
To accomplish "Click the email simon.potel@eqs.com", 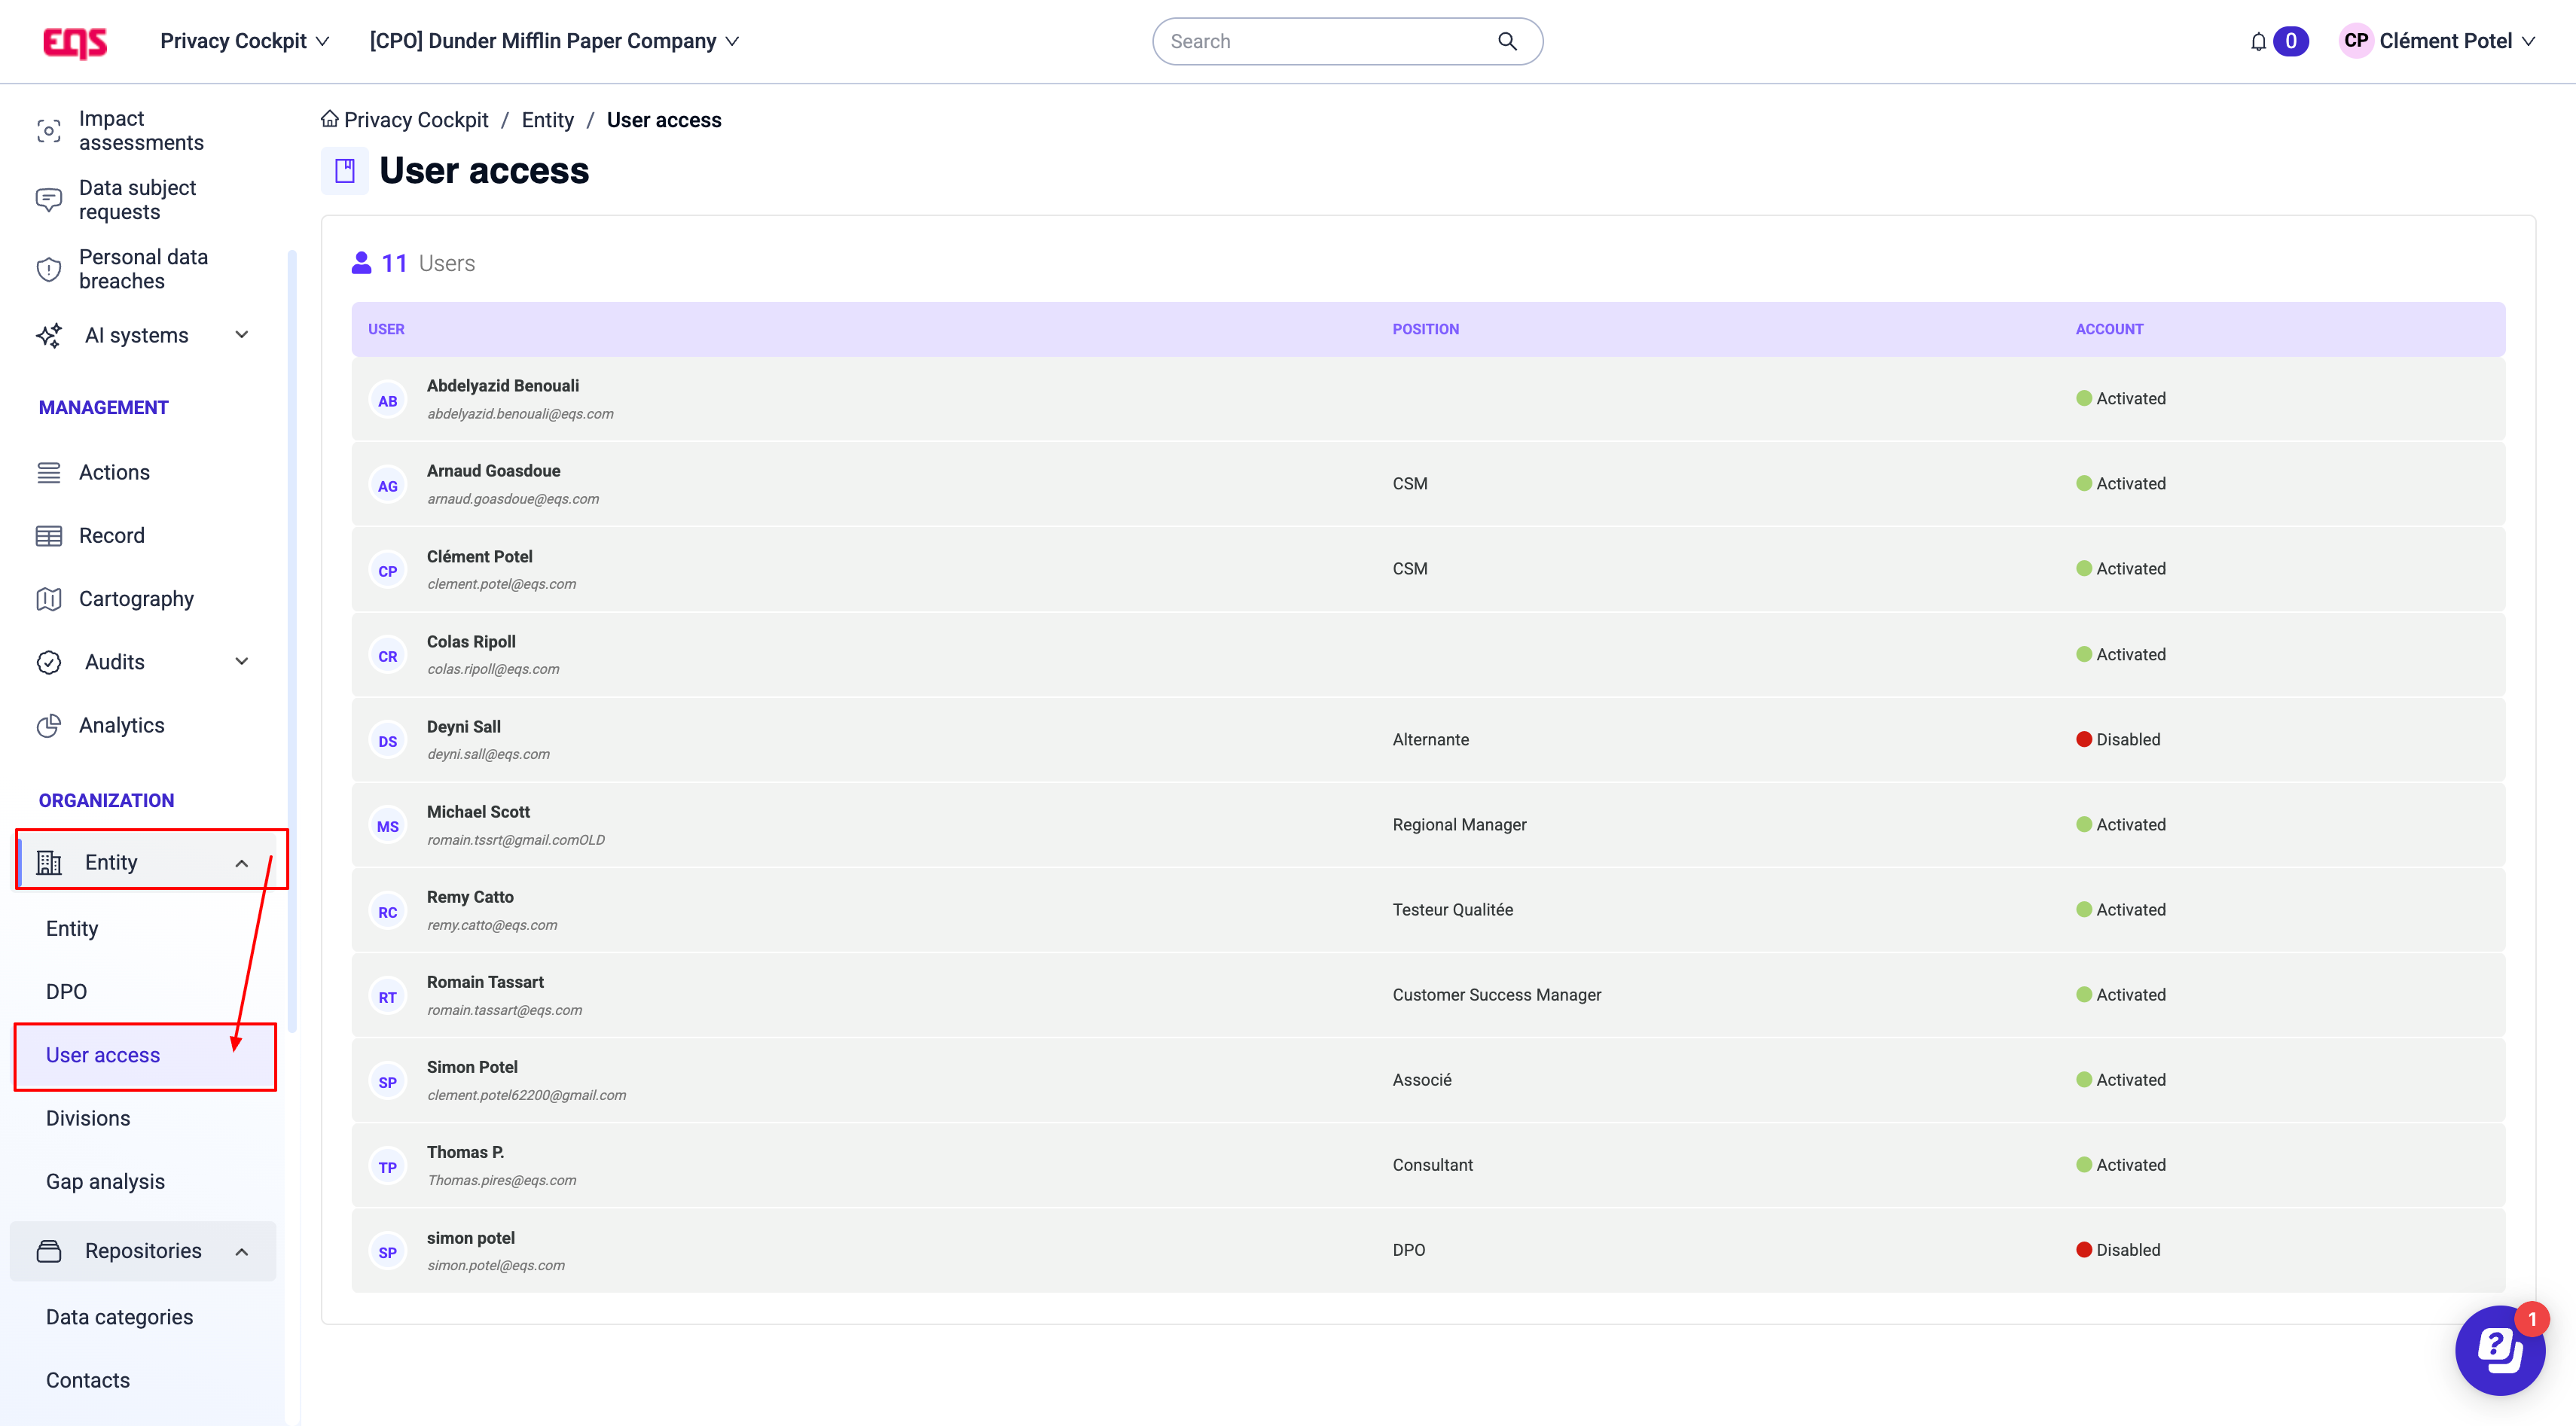I will click(496, 1265).
